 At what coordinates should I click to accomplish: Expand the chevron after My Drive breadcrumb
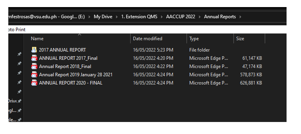point(117,17)
